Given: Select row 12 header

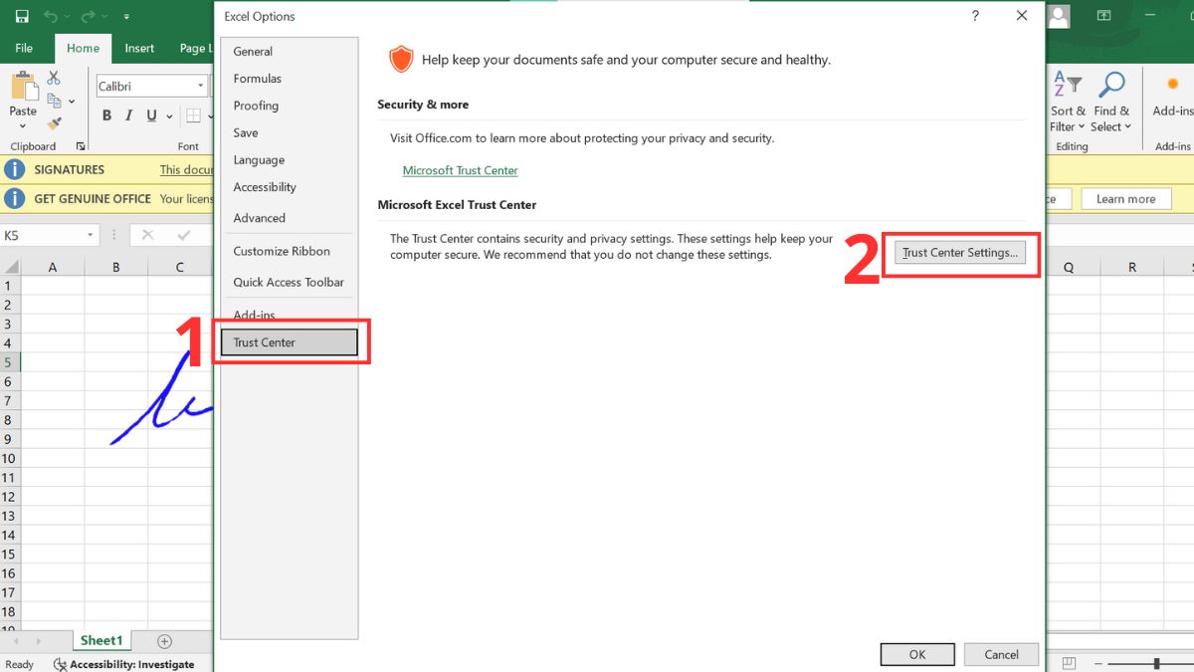Looking at the screenshot, I should pyautogui.click(x=10, y=497).
